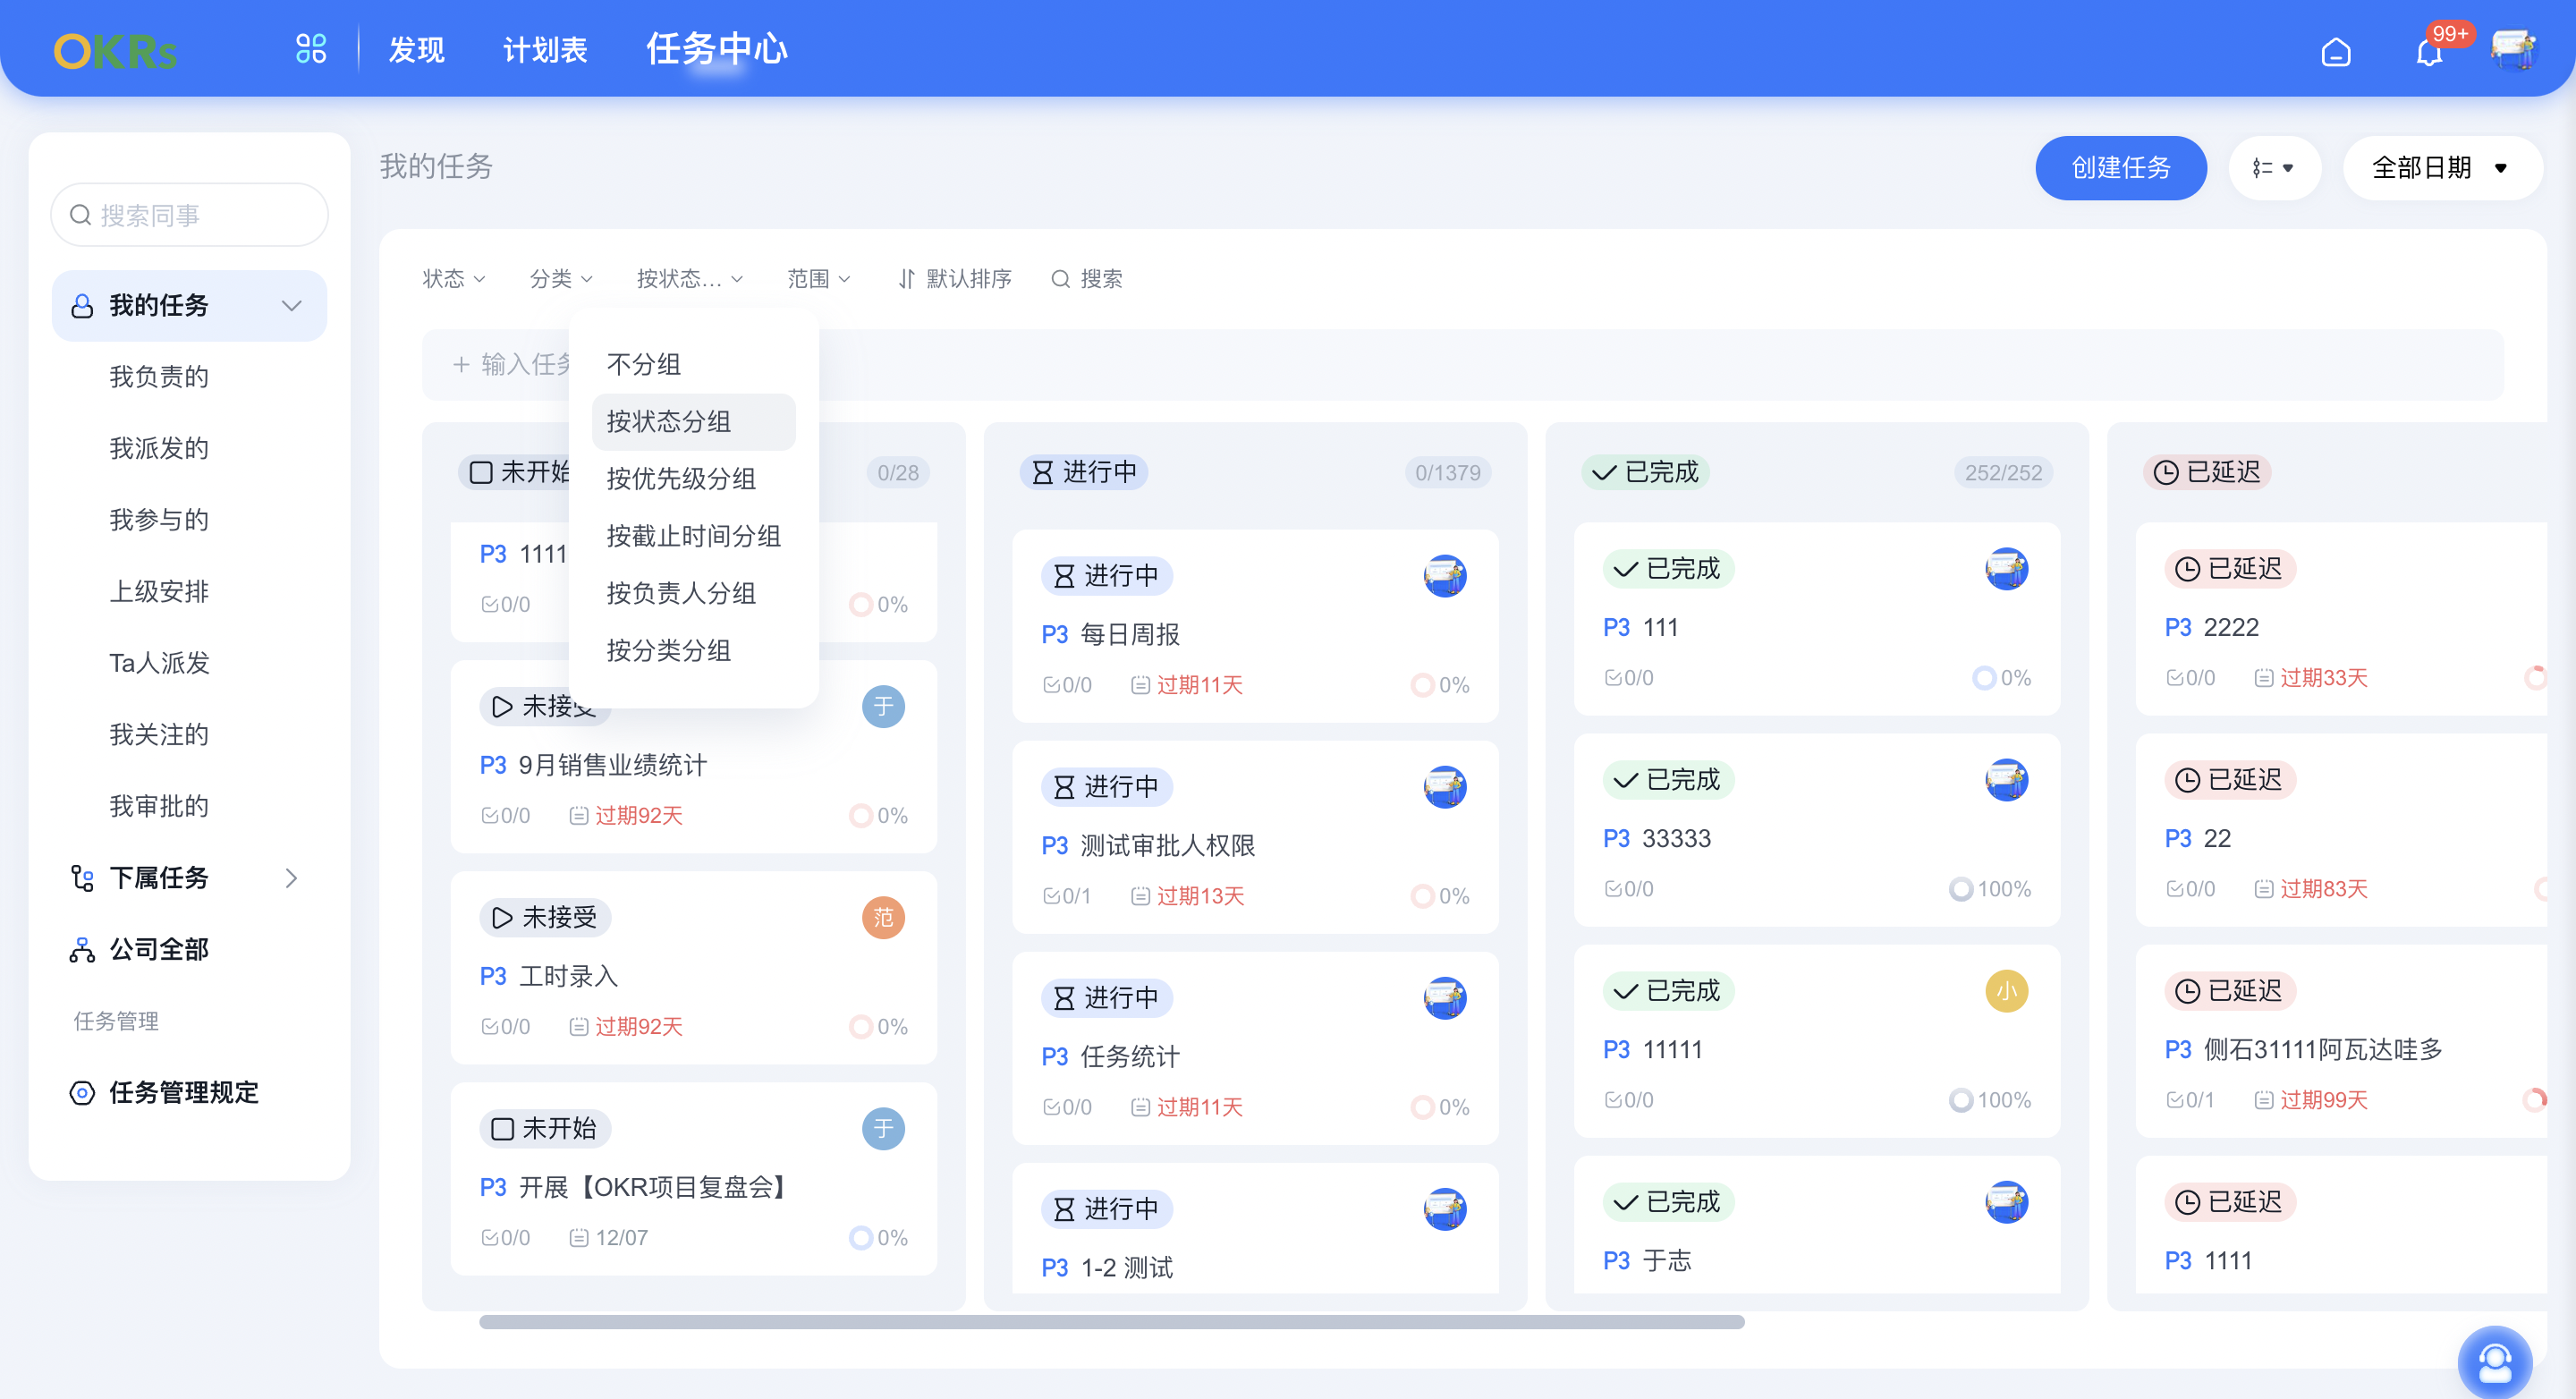
Task: Click the horizontal scrollbar under the board
Action: (1111, 1322)
